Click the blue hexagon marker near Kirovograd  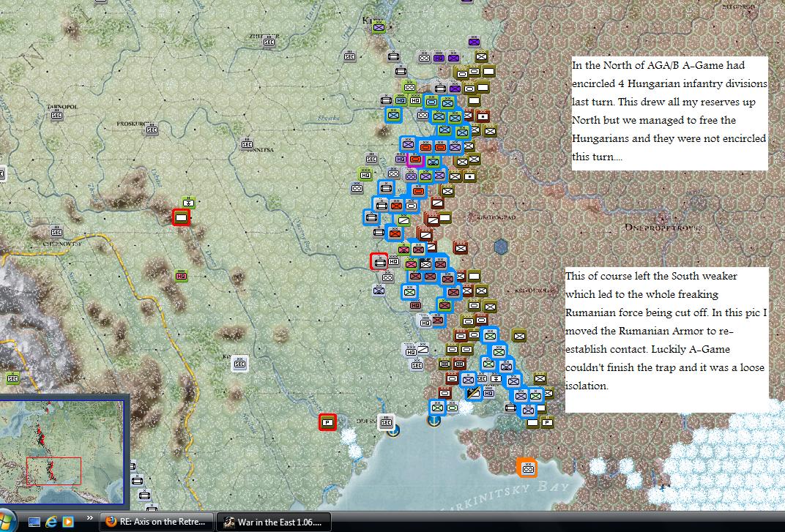[501, 246]
